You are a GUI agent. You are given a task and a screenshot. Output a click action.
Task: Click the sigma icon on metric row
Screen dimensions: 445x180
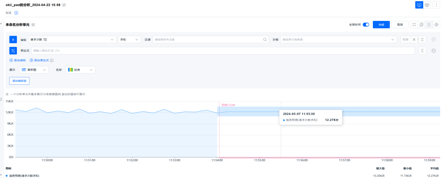click(422, 39)
